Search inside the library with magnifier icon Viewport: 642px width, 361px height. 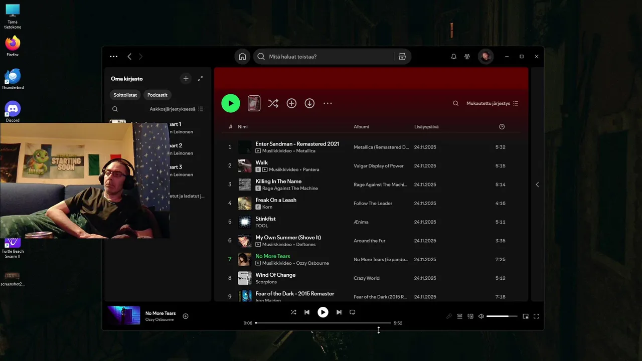click(115, 109)
